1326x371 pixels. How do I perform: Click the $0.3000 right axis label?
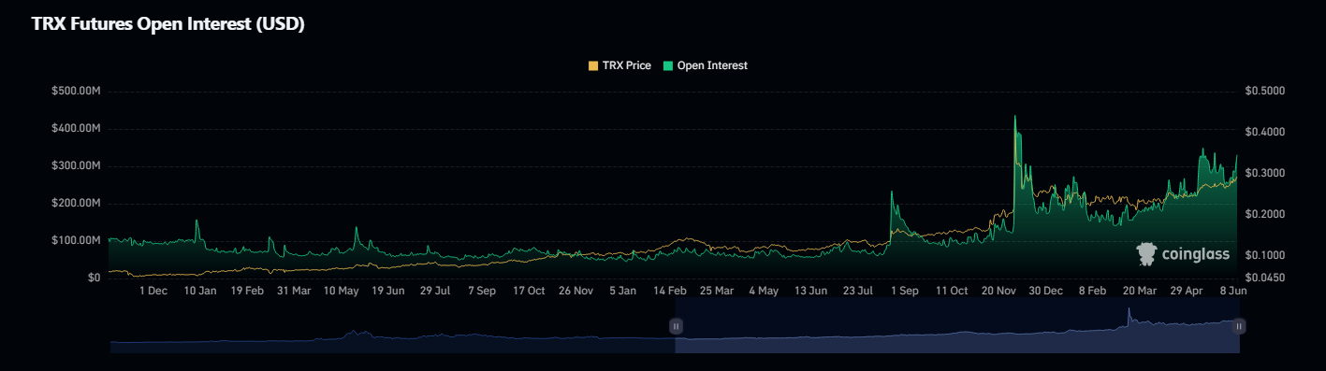click(1265, 173)
